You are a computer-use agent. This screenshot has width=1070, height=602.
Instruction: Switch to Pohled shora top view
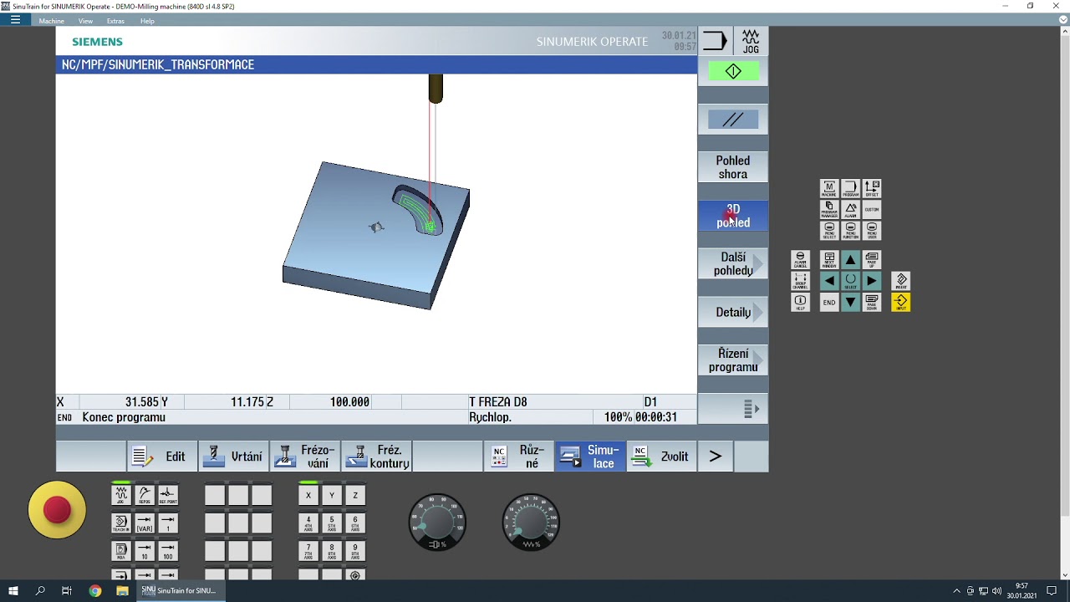733,167
